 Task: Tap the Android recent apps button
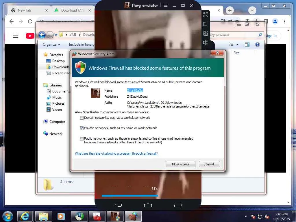tap(178, 205)
